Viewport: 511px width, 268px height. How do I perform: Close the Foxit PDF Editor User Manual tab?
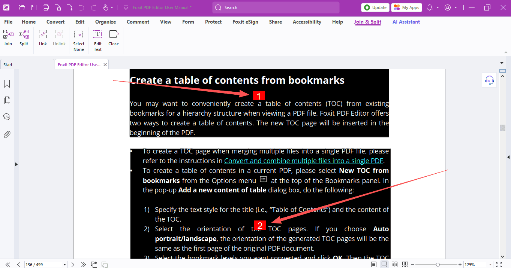[105, 64]
